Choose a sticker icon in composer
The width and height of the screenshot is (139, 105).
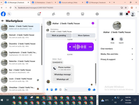pos(56,89)
